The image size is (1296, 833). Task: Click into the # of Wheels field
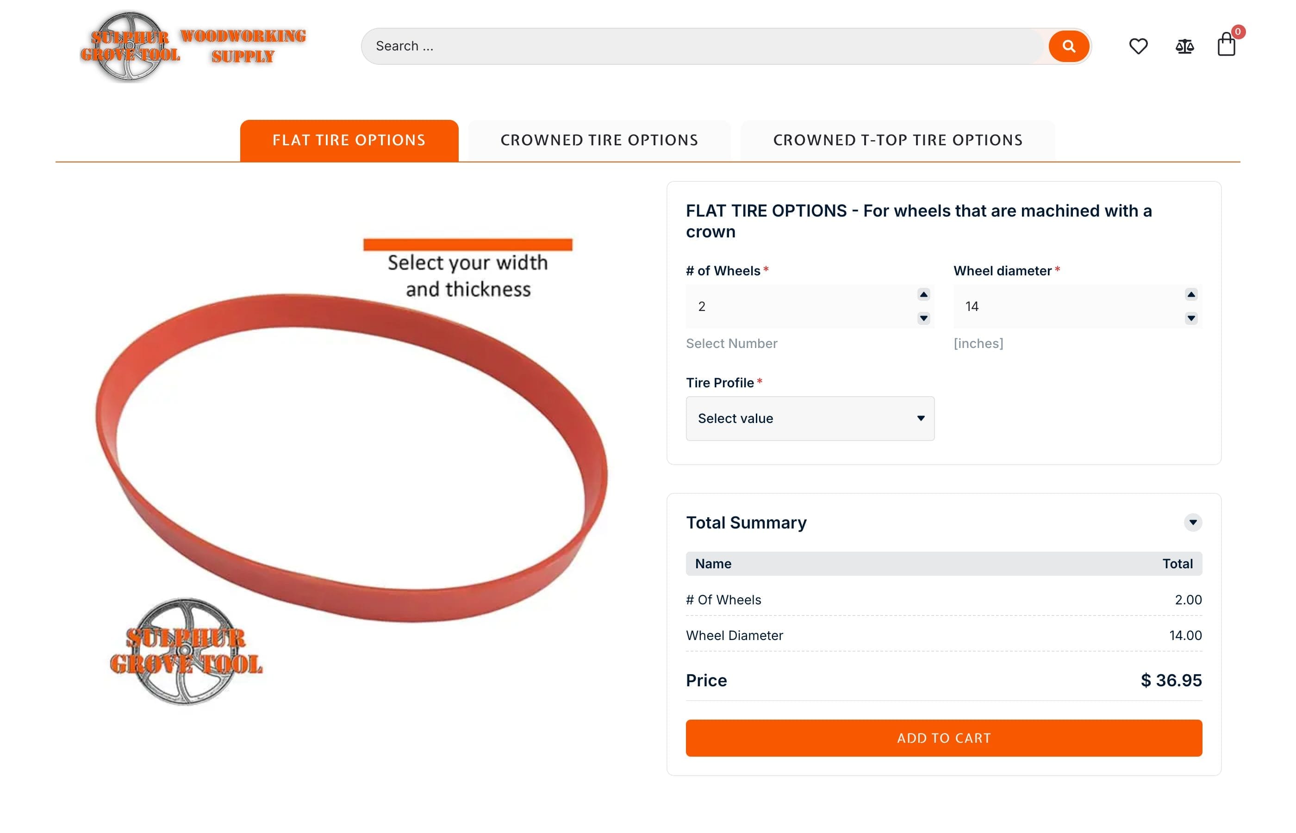point(801,306)
